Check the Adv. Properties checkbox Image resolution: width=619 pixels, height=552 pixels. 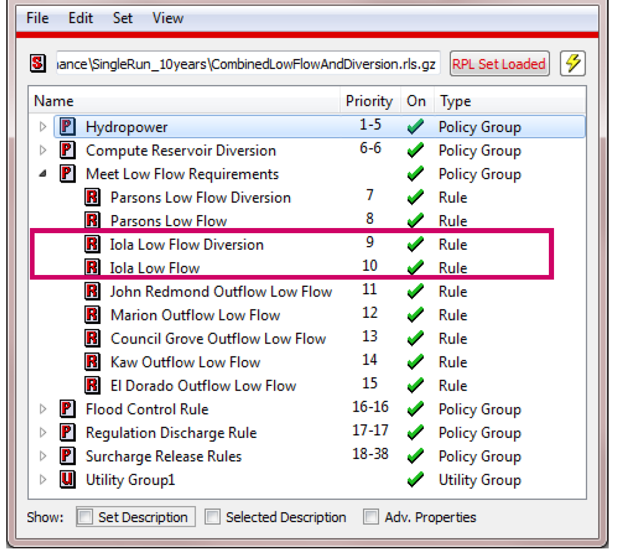pos(371,517)
